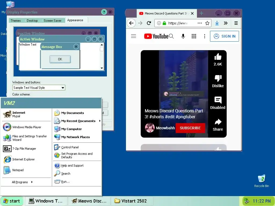Screen dimensions: 275x206
Task: Open the YouTube guide hamburger menu
Action: pos(133,36)
